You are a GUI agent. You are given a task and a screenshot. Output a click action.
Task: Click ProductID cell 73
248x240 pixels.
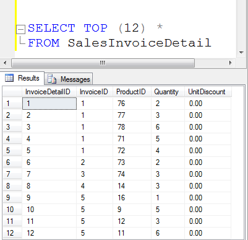click(132, 162)
